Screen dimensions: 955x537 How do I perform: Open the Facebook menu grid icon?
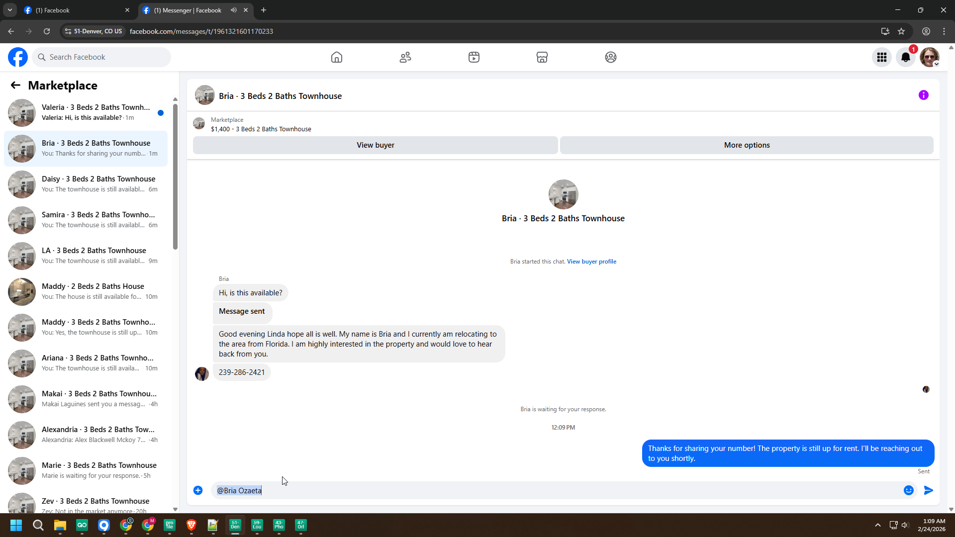[x=882, y=57]
